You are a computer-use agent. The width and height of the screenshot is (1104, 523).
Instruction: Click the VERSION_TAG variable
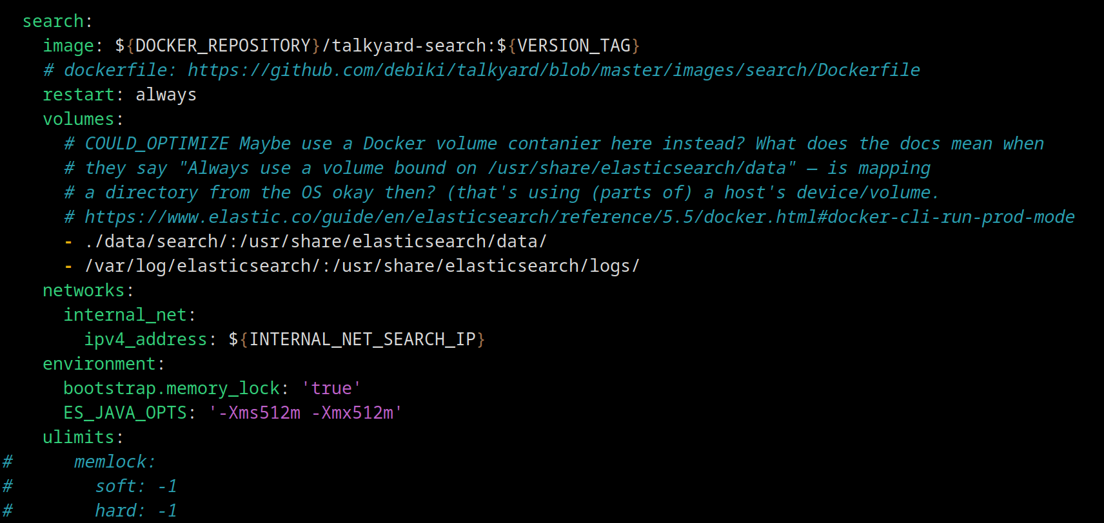[x=574, y=46]
